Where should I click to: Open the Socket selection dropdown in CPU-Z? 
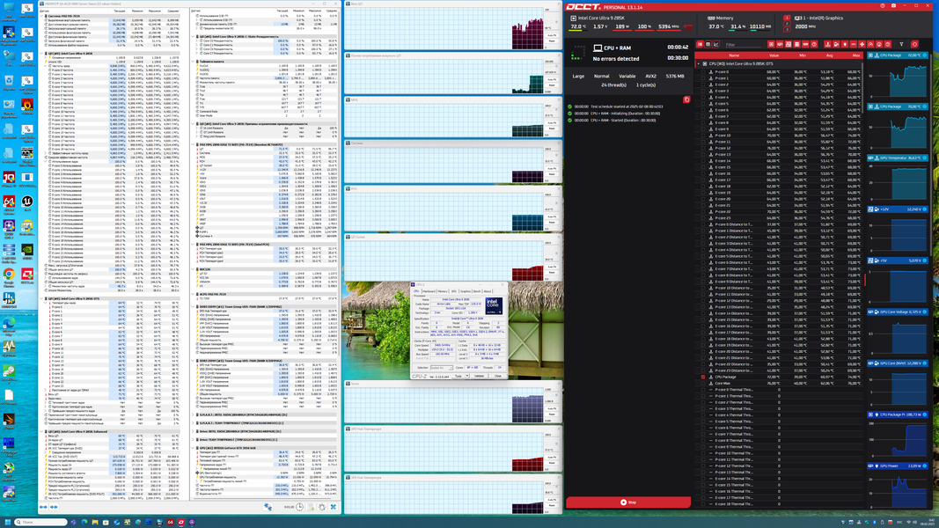pyautogui.click(x=442, y=368)
